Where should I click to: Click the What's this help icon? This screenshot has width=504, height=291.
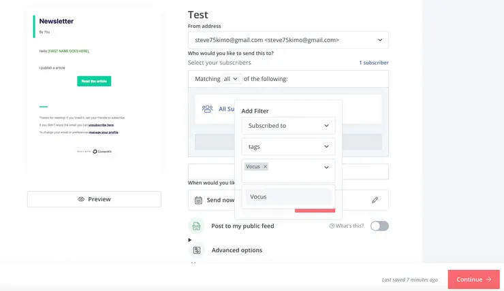[x=332, y=226]
